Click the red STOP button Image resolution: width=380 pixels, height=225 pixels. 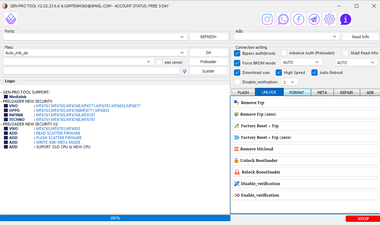click(x=363, y=219)
